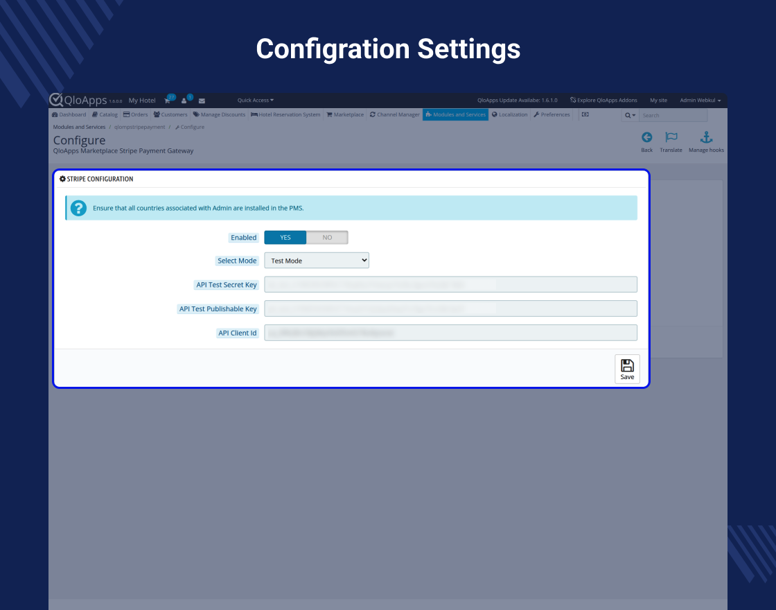Open the Preferences menu
Image resolution: width=776 pixels, height=610 pixels.
pyautogui.click(x=552, y=114)
